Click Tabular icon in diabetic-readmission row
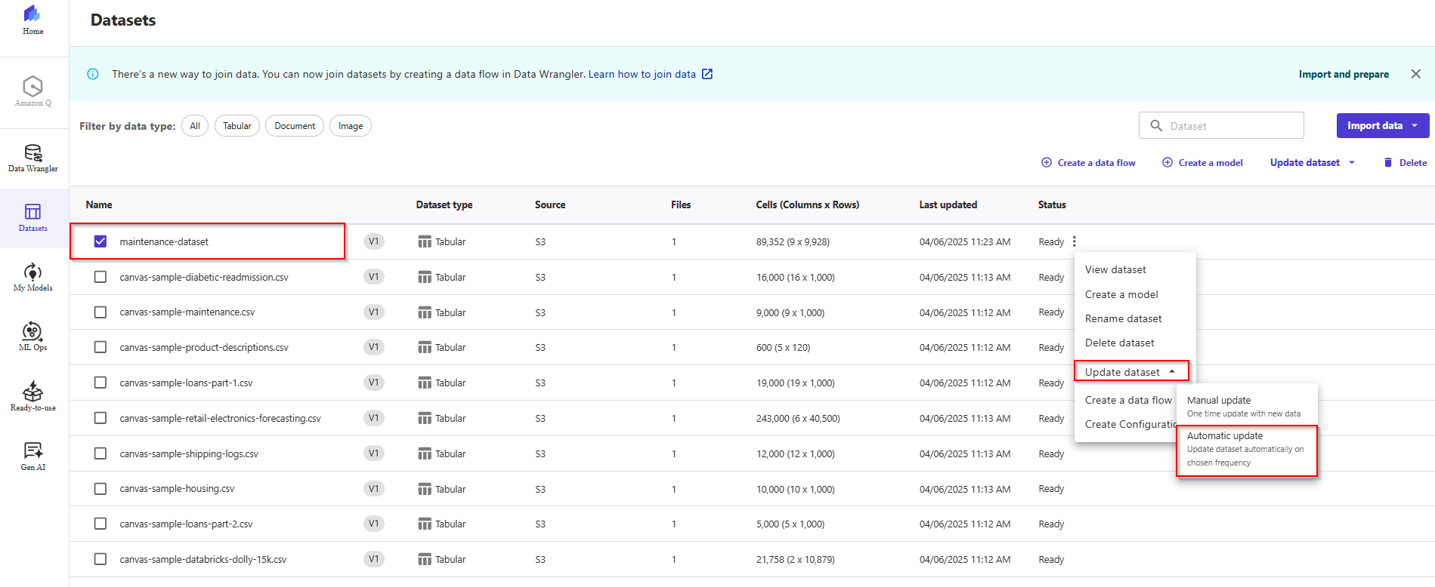 pyautogui.click(x=425, y=277)
